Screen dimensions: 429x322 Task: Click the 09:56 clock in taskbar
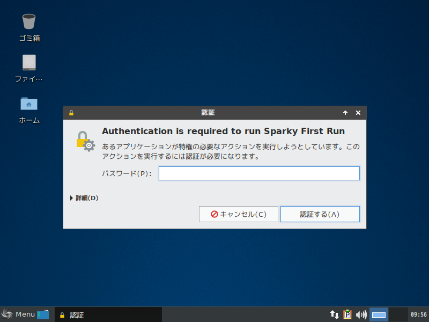pos(419,314)
